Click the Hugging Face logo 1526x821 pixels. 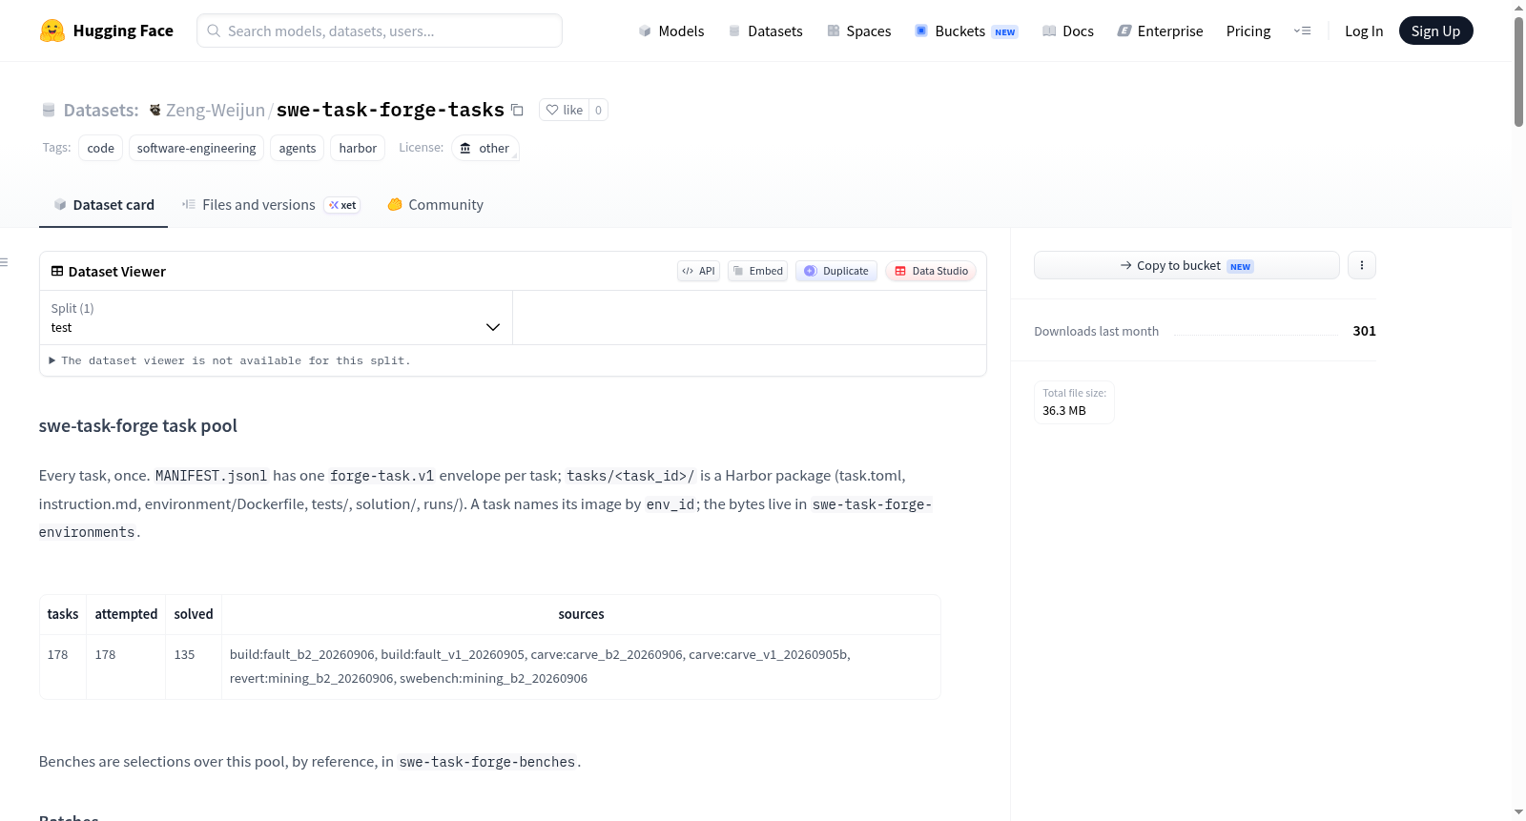point(107,31)
